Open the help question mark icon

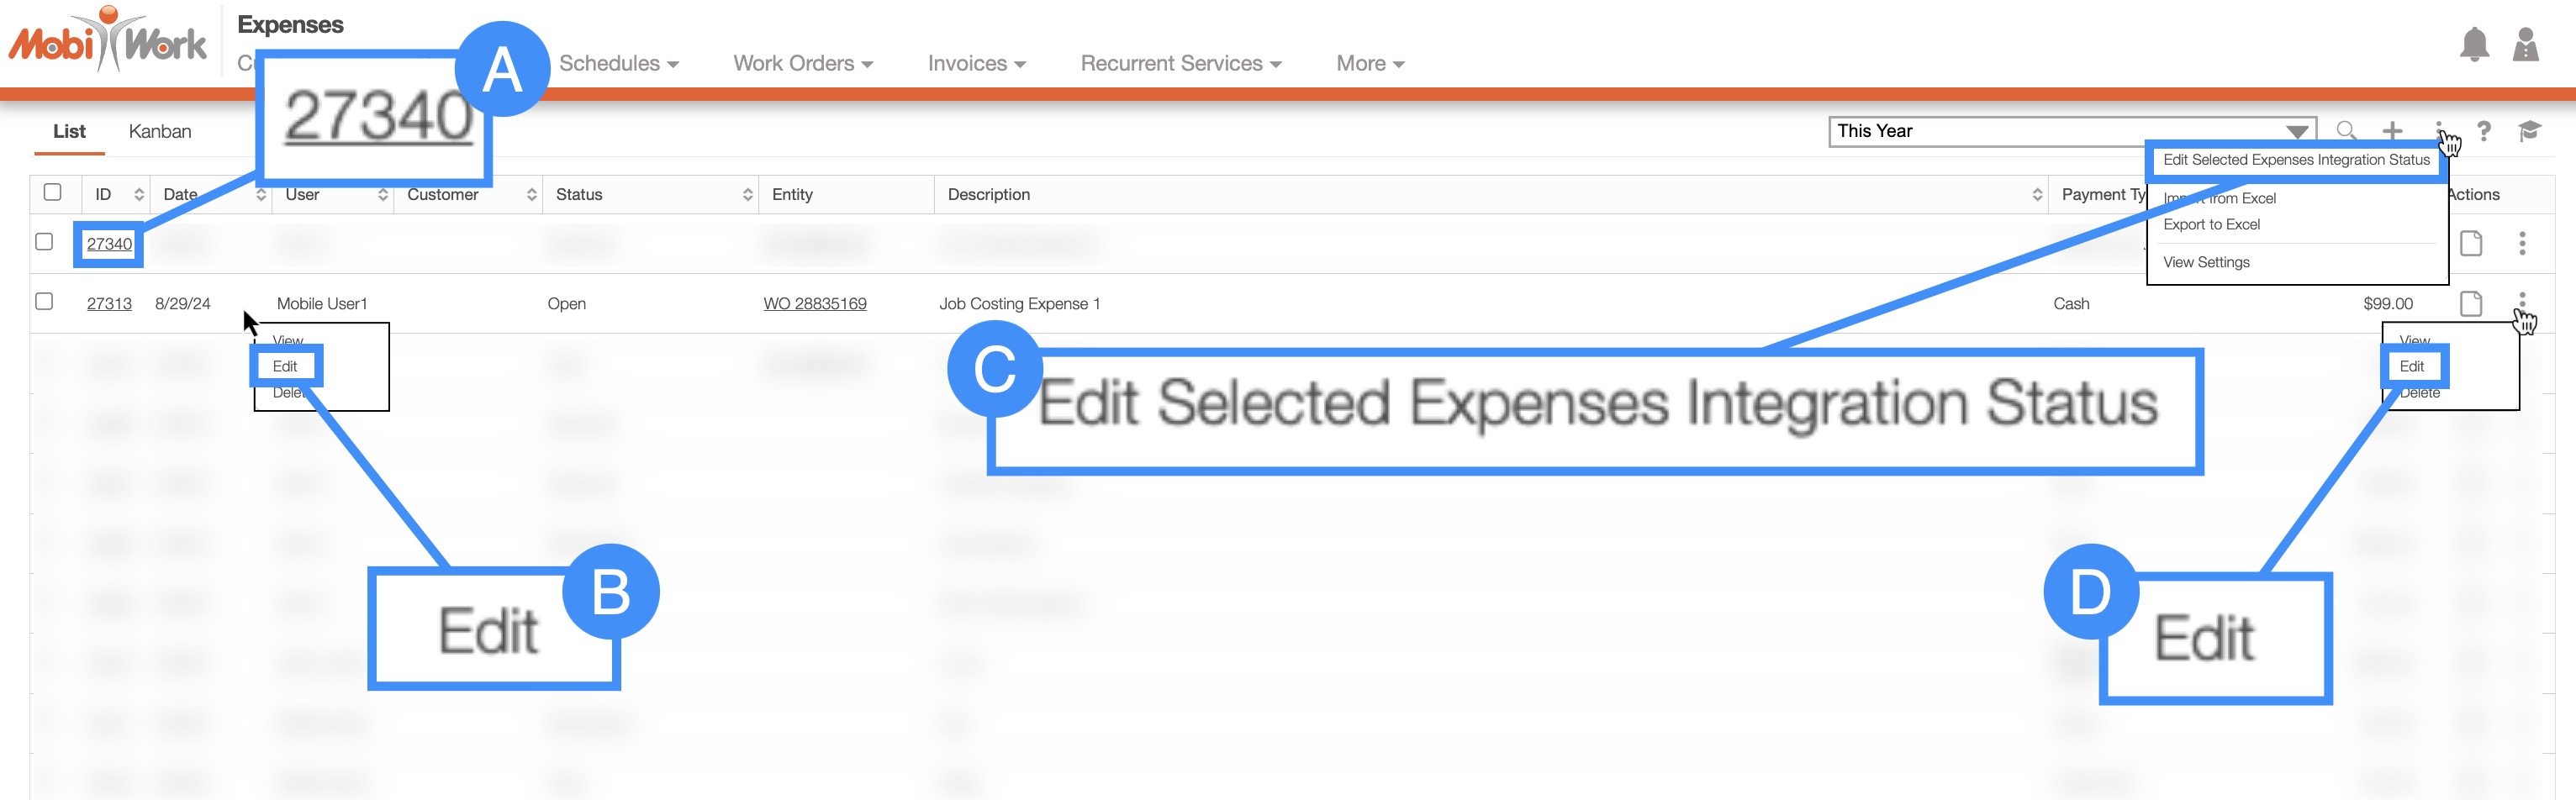(2484, 131)
